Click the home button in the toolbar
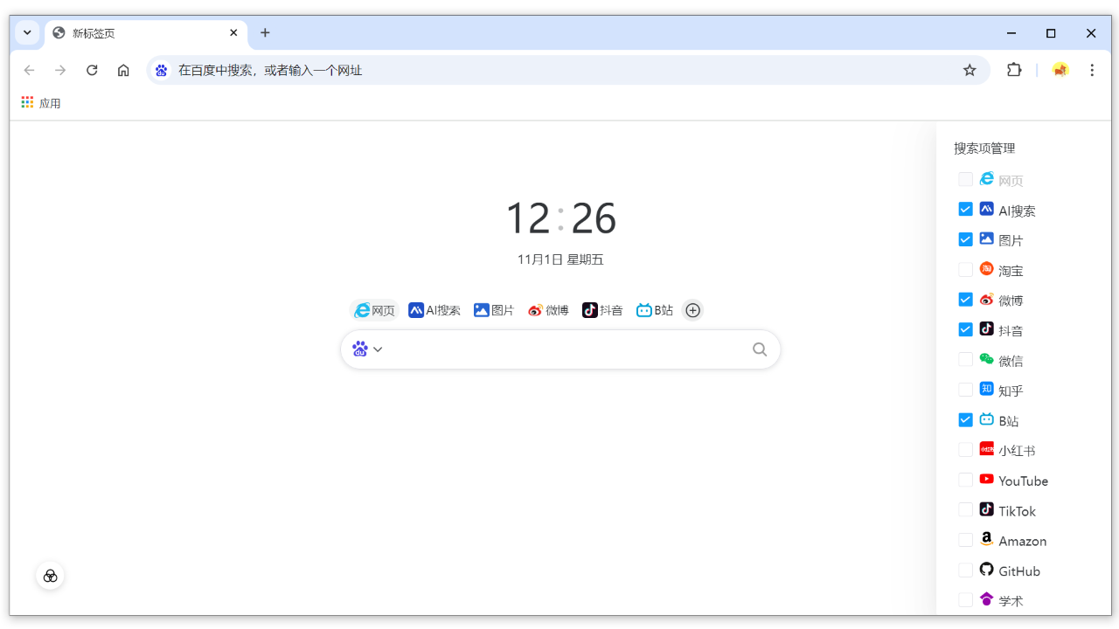 point(123,70)
